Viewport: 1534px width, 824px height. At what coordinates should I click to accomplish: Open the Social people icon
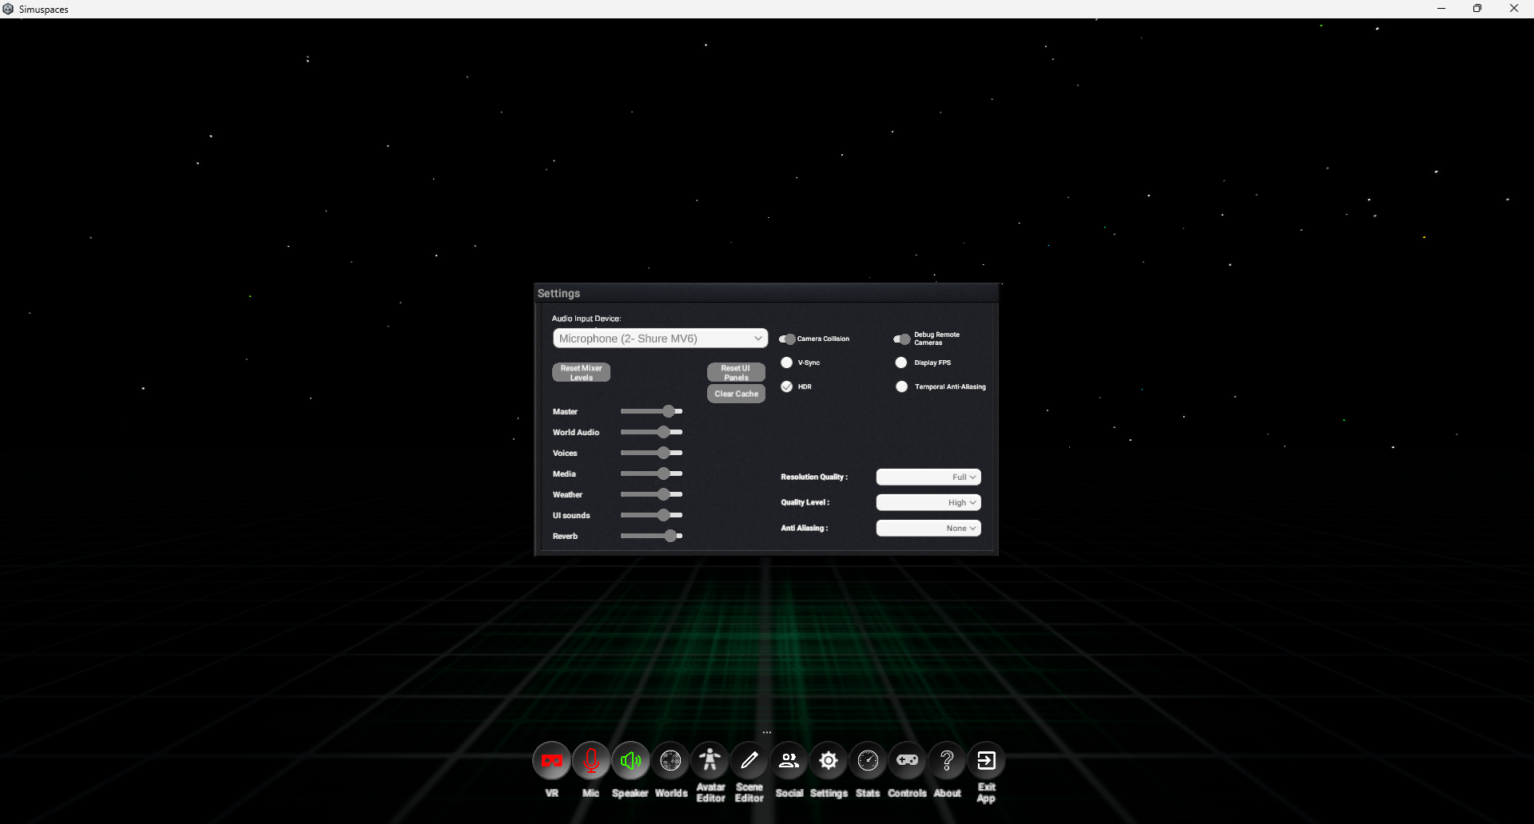click(x=789, y=761)
